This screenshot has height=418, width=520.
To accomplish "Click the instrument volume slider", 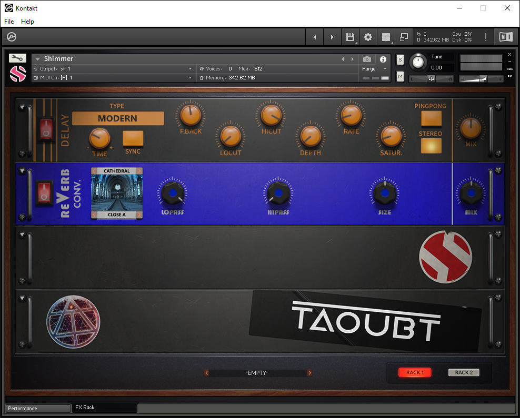I will (481, 79).
